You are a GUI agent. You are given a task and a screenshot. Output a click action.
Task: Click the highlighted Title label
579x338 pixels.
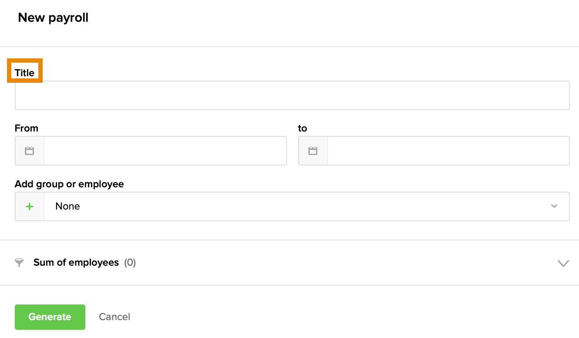click(24, 73)
